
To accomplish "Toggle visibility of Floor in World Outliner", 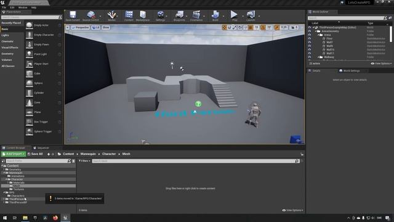I will (x=310, y=38).
